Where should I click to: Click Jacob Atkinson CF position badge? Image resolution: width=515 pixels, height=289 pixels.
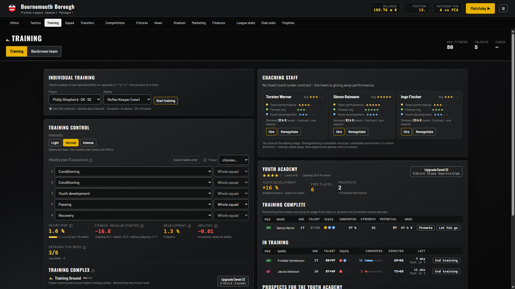click(268, 272)
